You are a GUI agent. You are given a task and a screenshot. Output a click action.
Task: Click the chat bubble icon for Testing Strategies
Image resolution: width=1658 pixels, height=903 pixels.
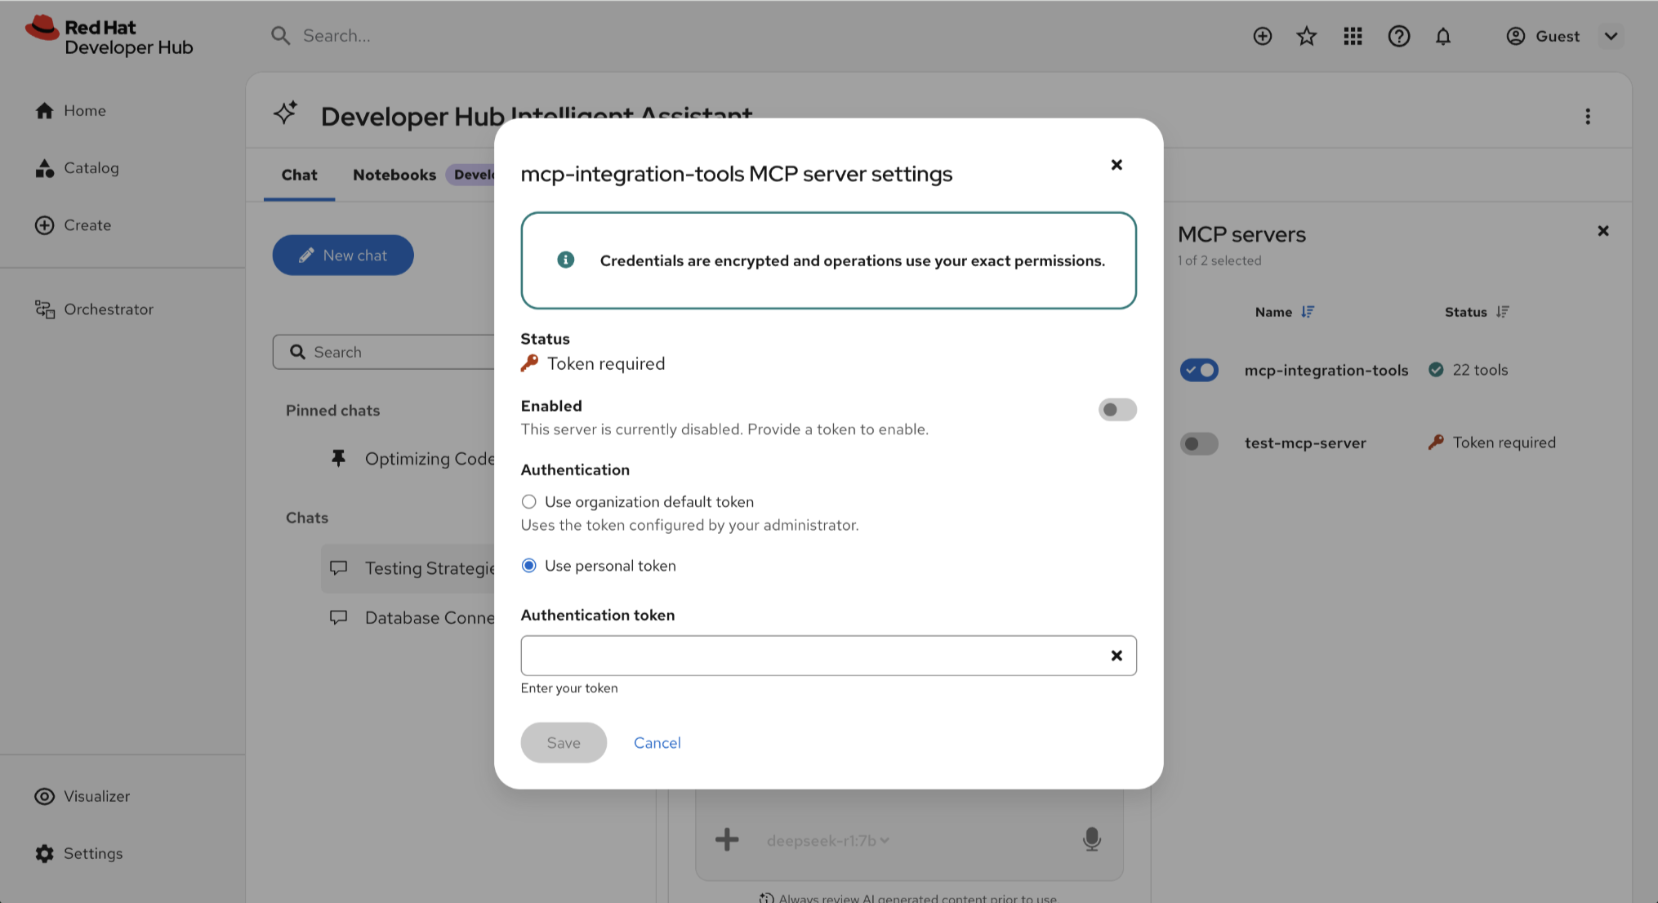click(338, 567)
